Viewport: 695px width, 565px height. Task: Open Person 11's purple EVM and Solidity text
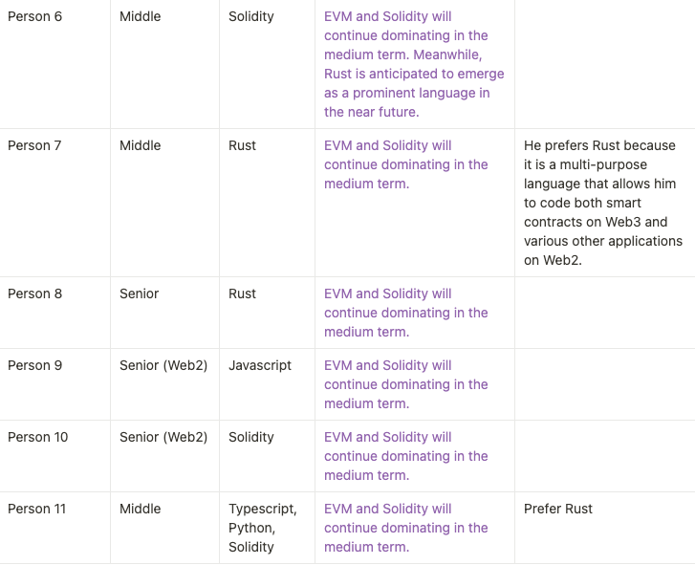coord(405,528)
